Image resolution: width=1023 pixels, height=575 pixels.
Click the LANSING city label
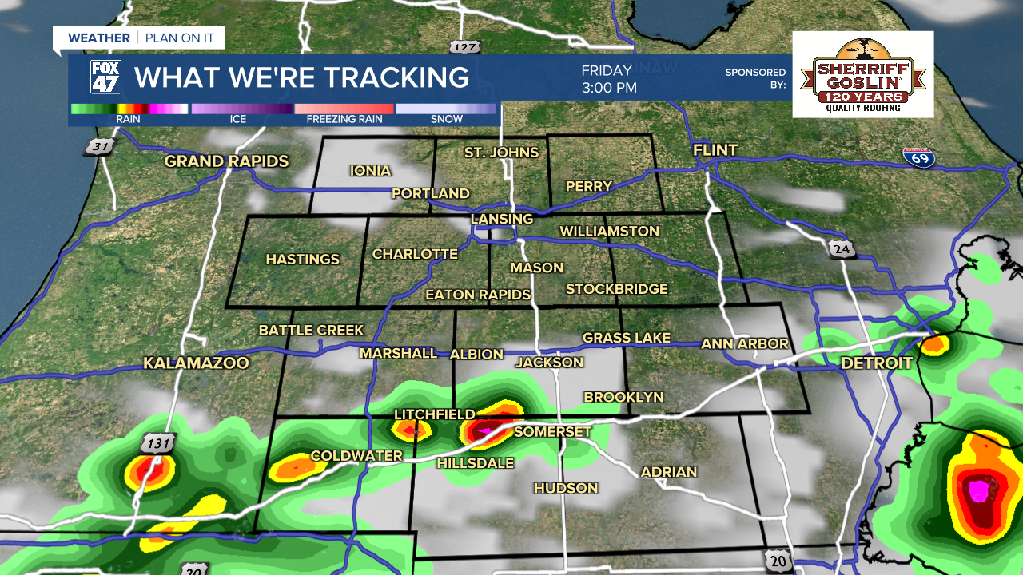[x=502, y=219]
